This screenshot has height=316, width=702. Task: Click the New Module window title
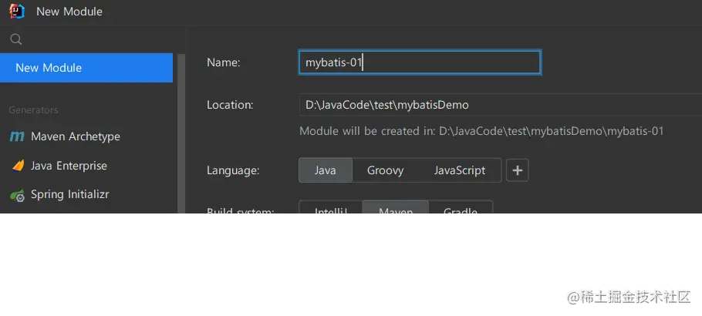69,12
